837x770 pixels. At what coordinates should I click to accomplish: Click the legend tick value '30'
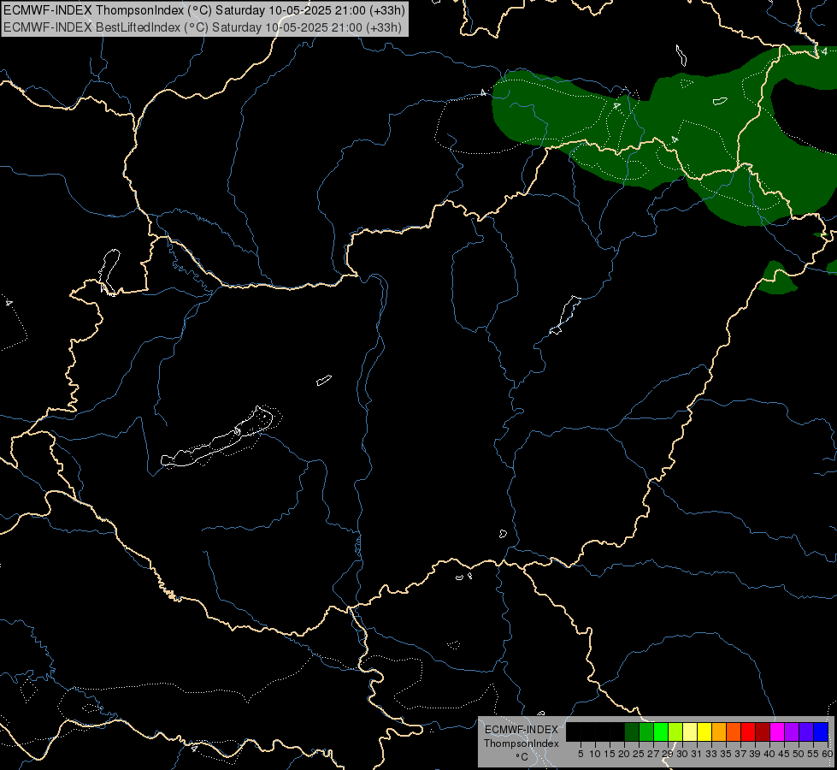682,754
